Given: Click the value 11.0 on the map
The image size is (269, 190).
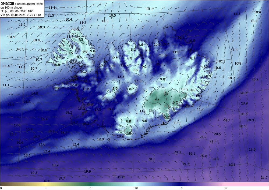Looking at the screenshot, I should 176,52.
